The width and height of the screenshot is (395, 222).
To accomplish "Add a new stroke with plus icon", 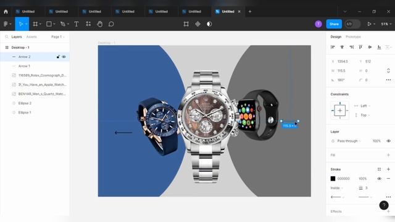I will point(388,170).
